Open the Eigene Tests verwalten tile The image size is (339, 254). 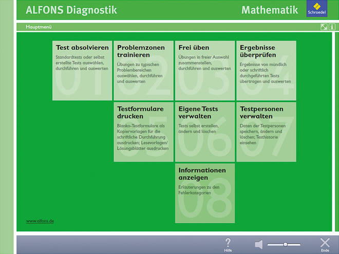(x=205, y=132)
